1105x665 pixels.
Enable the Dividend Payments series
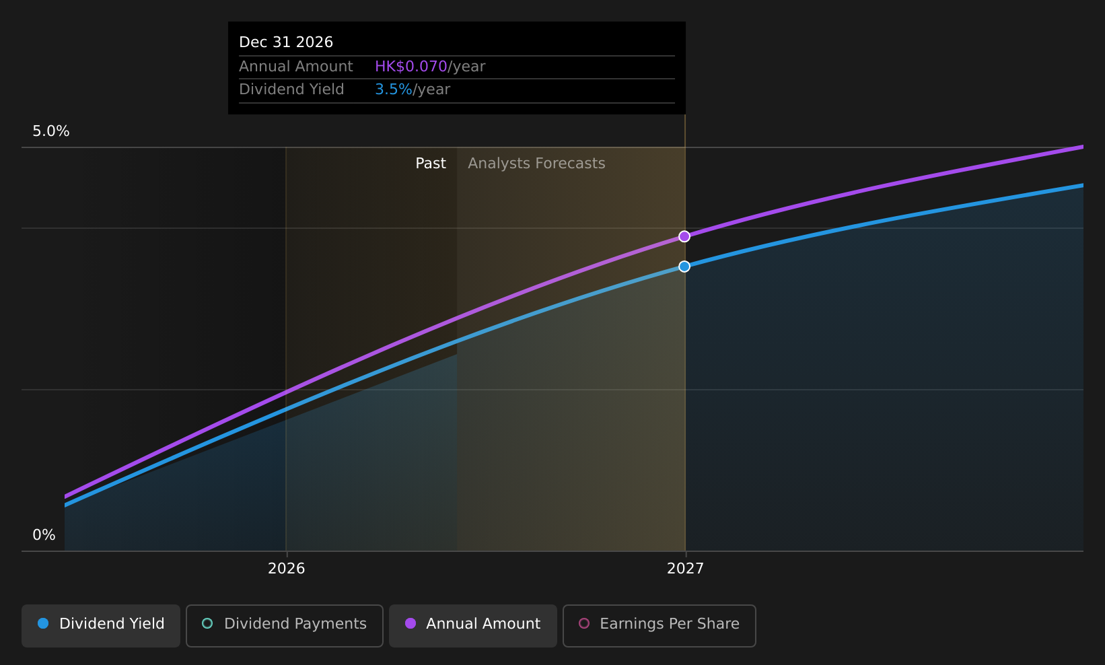[x=285, y=626]
